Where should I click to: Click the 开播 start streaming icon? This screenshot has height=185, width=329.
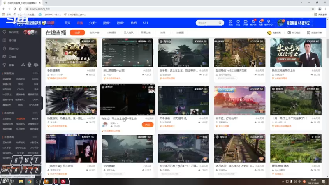coord(246,22)
